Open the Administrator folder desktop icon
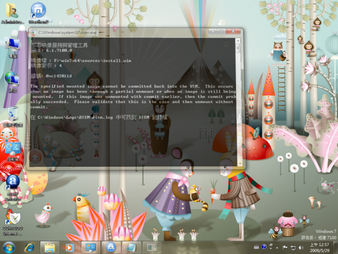338x254 pixels. tap(12, 13)
